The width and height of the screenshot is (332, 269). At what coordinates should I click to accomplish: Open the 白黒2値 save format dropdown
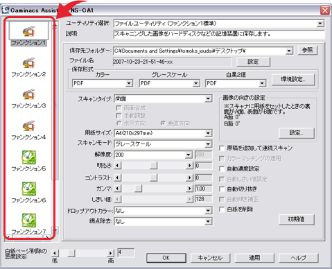point(262,83)
